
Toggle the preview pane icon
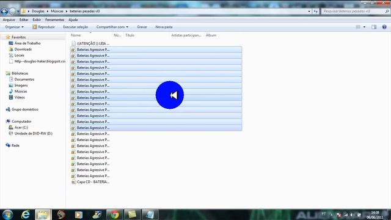[x=374, y=27]
